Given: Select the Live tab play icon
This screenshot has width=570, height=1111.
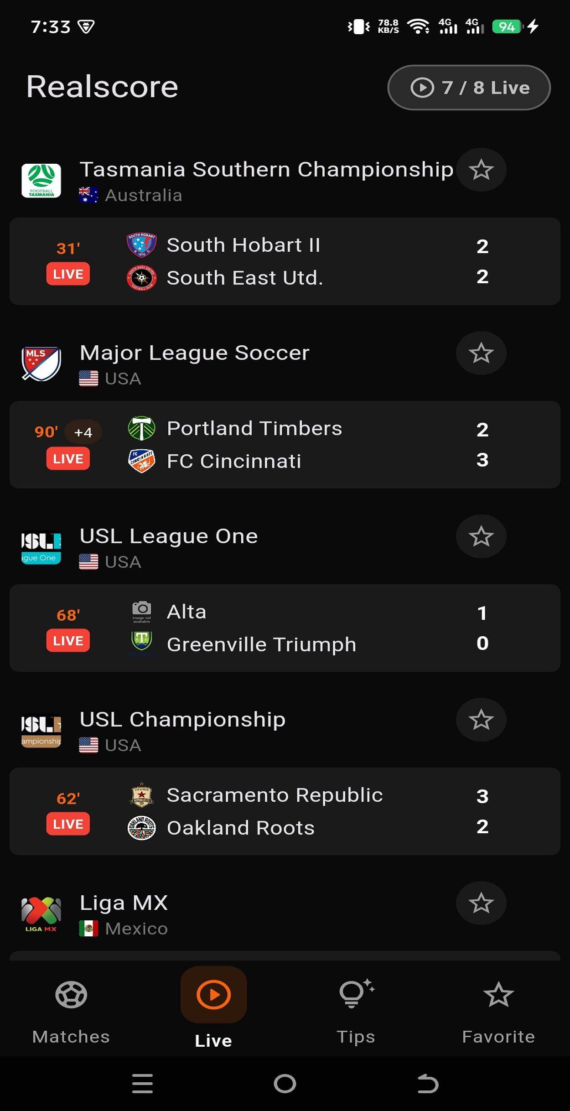Looking at the screenshot, I should tap(213, 995).
